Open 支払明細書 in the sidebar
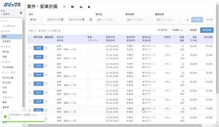This screenshot has width=219, height=127. [8, 67]
